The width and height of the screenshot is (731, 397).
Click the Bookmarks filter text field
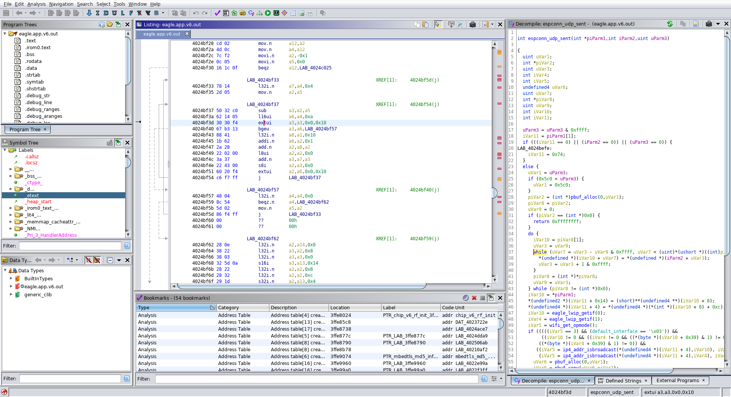point(316,379)
